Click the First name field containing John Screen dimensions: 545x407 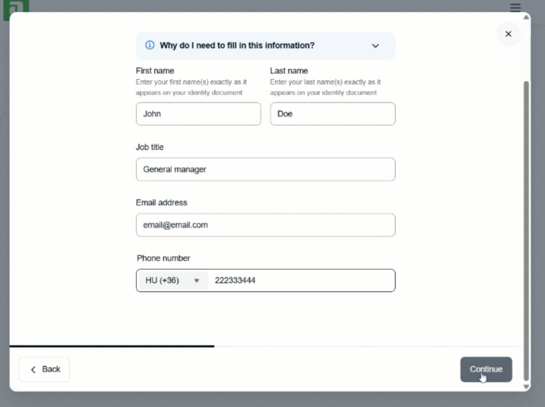coord(198,114)
